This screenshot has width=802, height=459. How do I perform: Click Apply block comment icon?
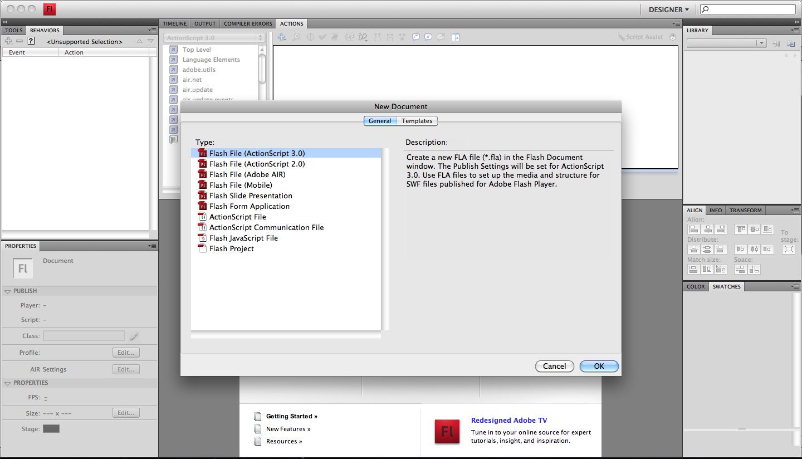coord(416,37)
